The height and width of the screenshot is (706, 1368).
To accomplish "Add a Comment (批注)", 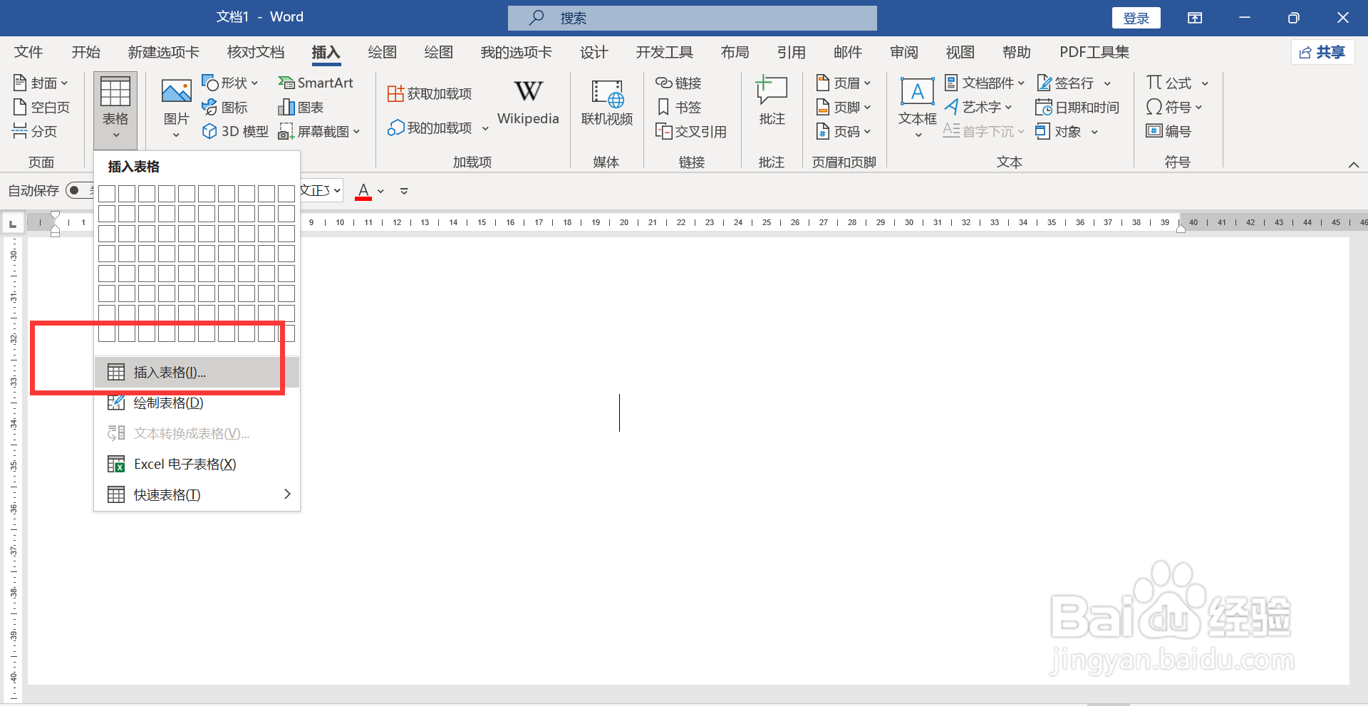I will pos(772,102).
